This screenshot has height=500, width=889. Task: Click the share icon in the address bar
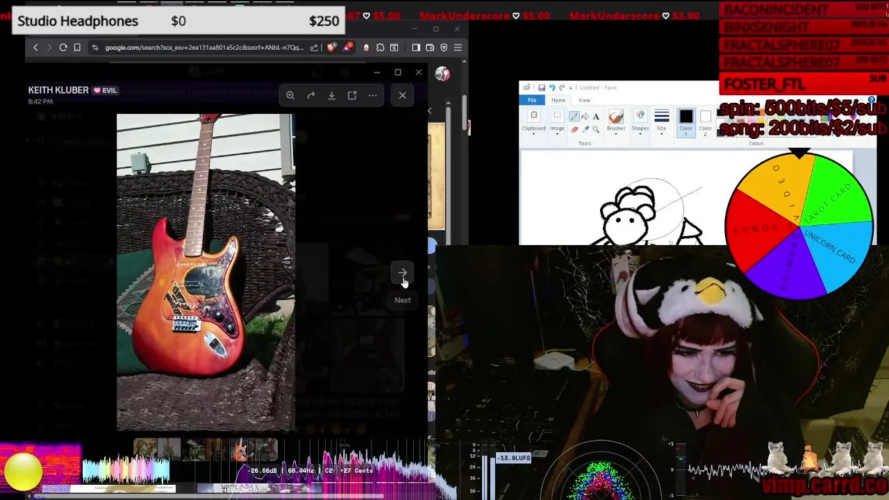[x=314, y=47]
